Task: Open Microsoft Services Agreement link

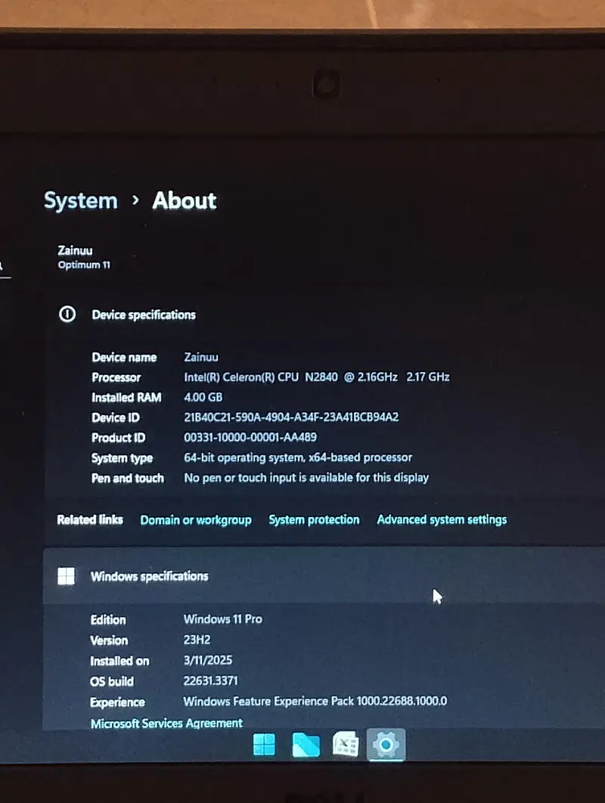Action: (x=166, y=724)
